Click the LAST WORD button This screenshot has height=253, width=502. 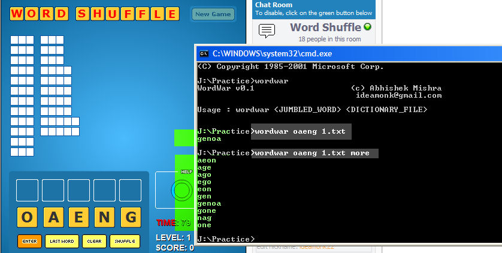62,241
